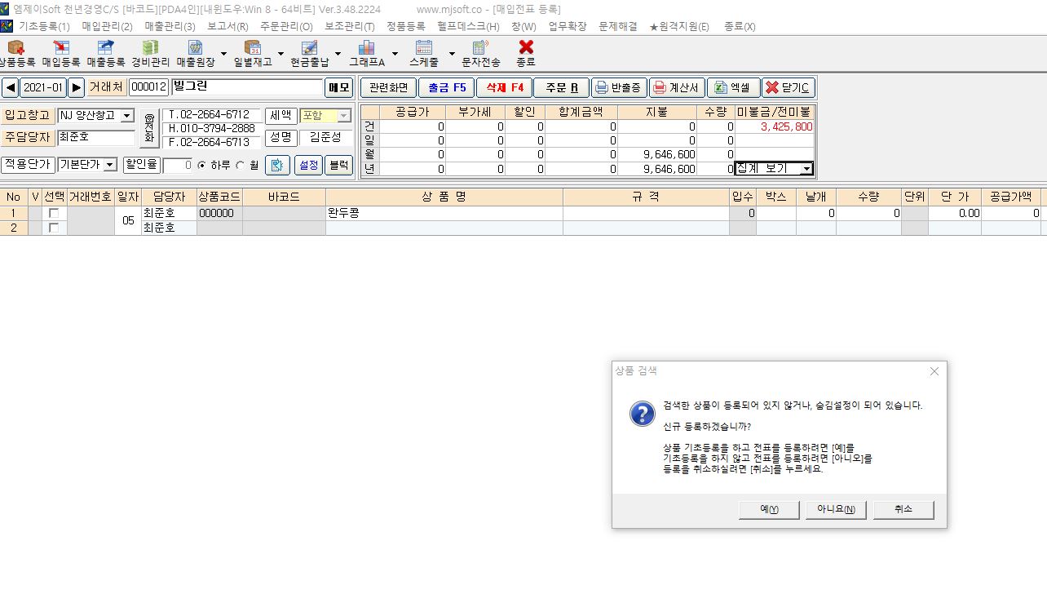Viewport: 1047px width, 594px height.
Task: Open the 일별재고 daily inventory icon
Action: click(252, 53)
